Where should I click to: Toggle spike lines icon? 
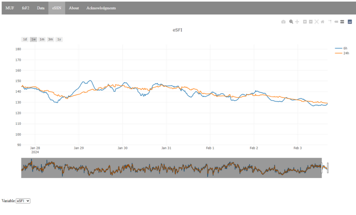pyautogui.click(x=330, y=22)
